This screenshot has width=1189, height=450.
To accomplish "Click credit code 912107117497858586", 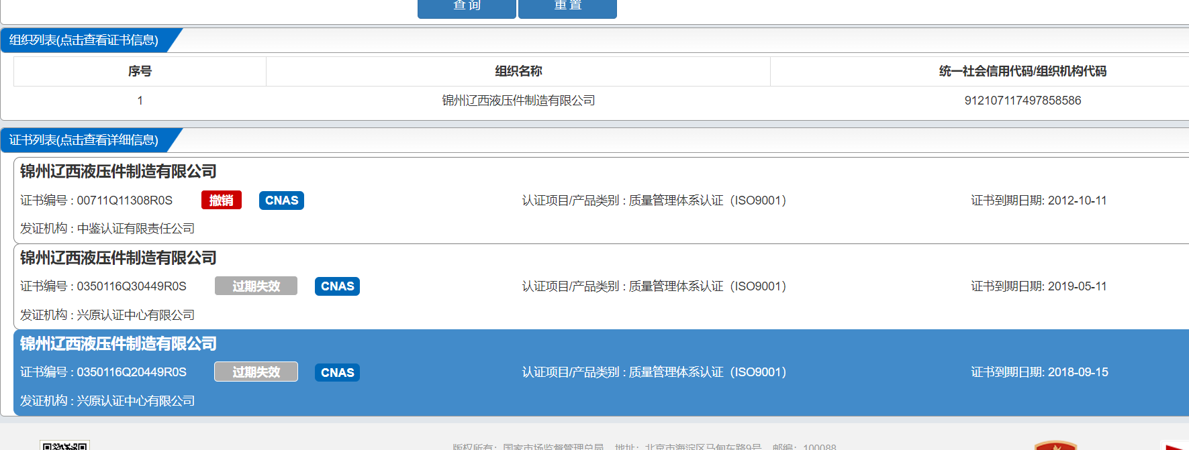I will [x=1022, y=101].
